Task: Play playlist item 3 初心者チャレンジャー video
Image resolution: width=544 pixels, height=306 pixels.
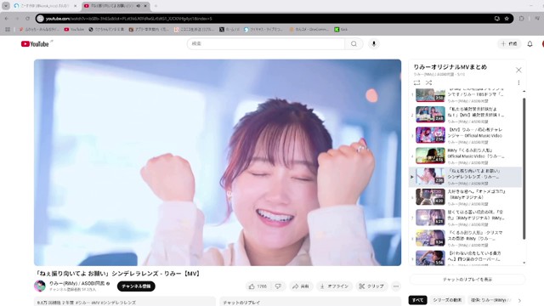Action: click(465, 135)
